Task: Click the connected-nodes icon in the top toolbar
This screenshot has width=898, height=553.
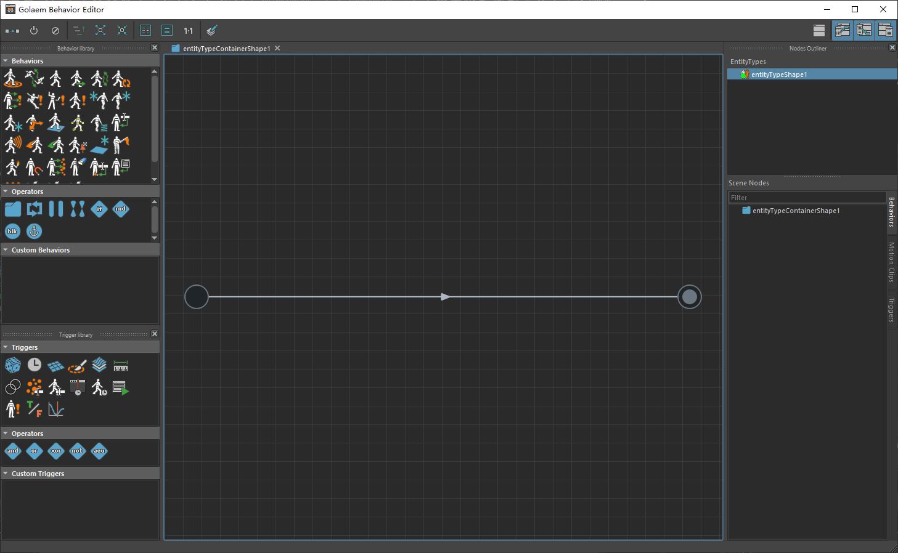Action: point(12,30)
